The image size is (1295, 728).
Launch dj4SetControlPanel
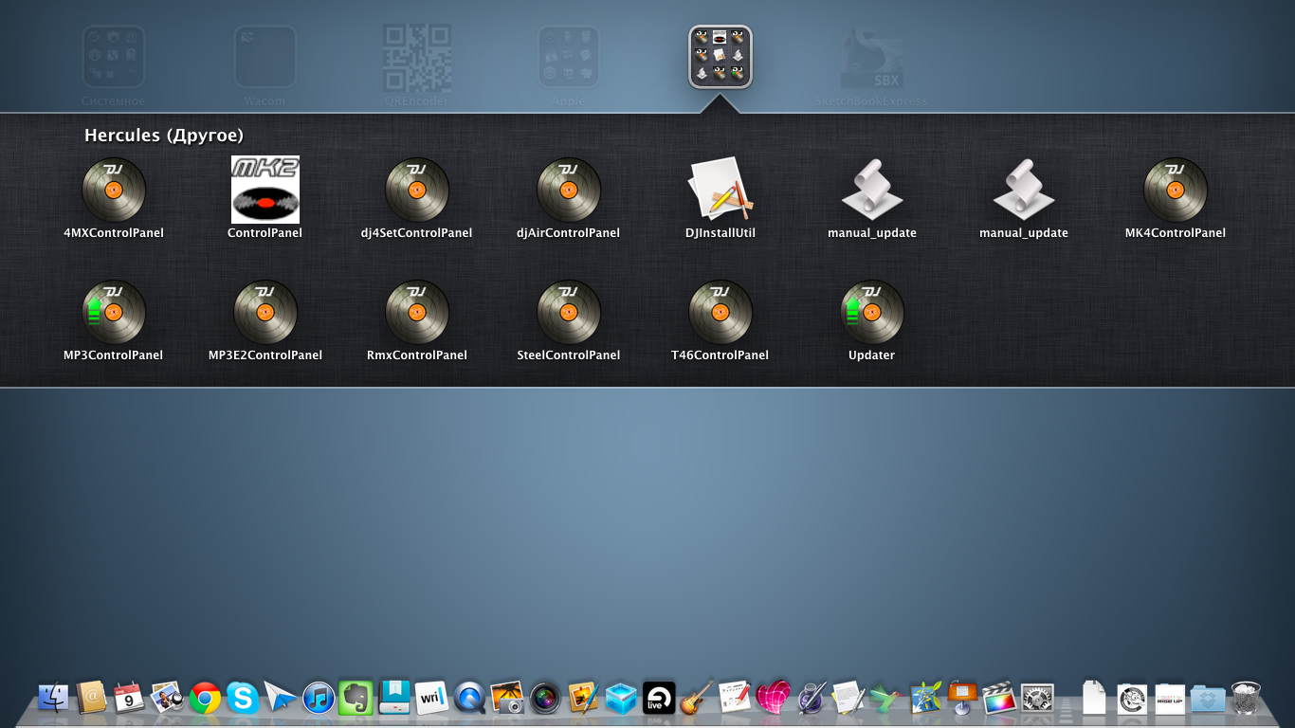417,191
